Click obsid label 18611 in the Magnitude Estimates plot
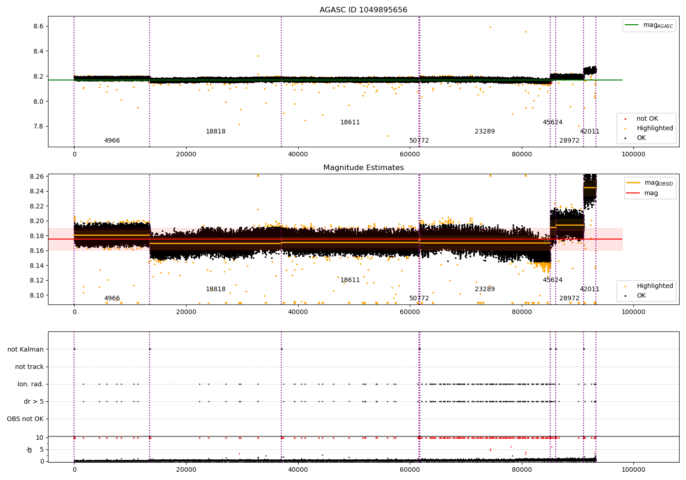The width and height of the screenshot is (686, 480). [350, 280]
